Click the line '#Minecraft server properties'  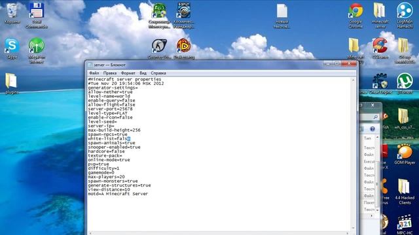[x=125, y=79]
